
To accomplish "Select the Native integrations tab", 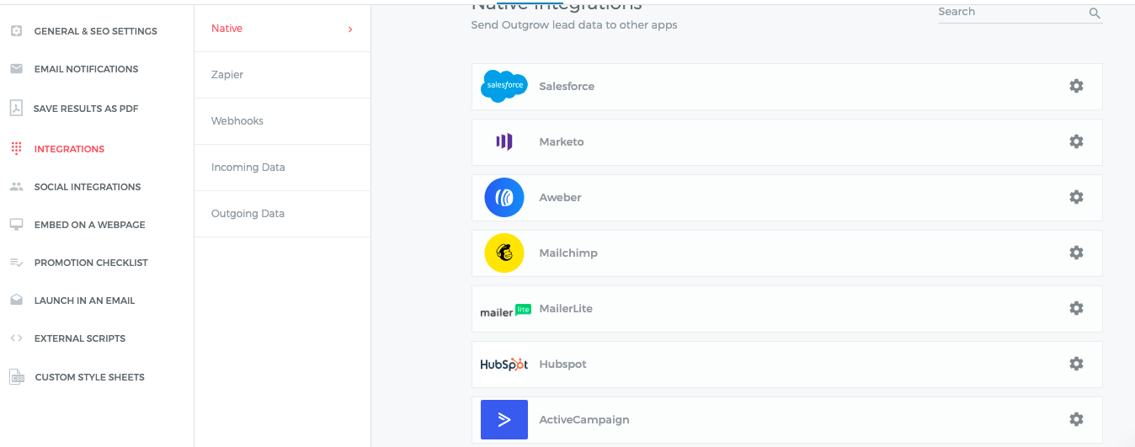I will [282, 29].
